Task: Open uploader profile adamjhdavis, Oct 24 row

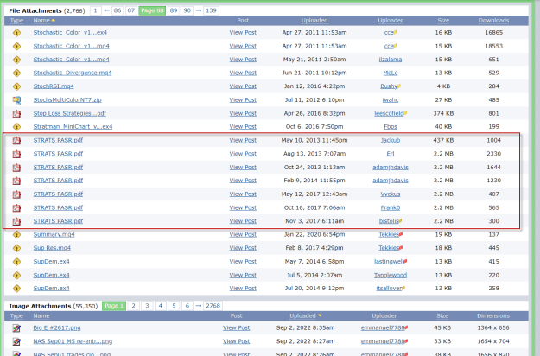Action: [x=391, y=168]
